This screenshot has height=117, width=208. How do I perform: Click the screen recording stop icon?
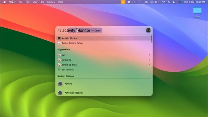(x=129, y=2)
